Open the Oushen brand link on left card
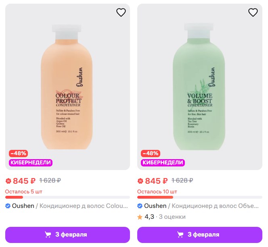This screenshot has width=268, height=247. (23, 206)
